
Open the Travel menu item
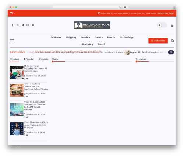[x=101, y=44]
